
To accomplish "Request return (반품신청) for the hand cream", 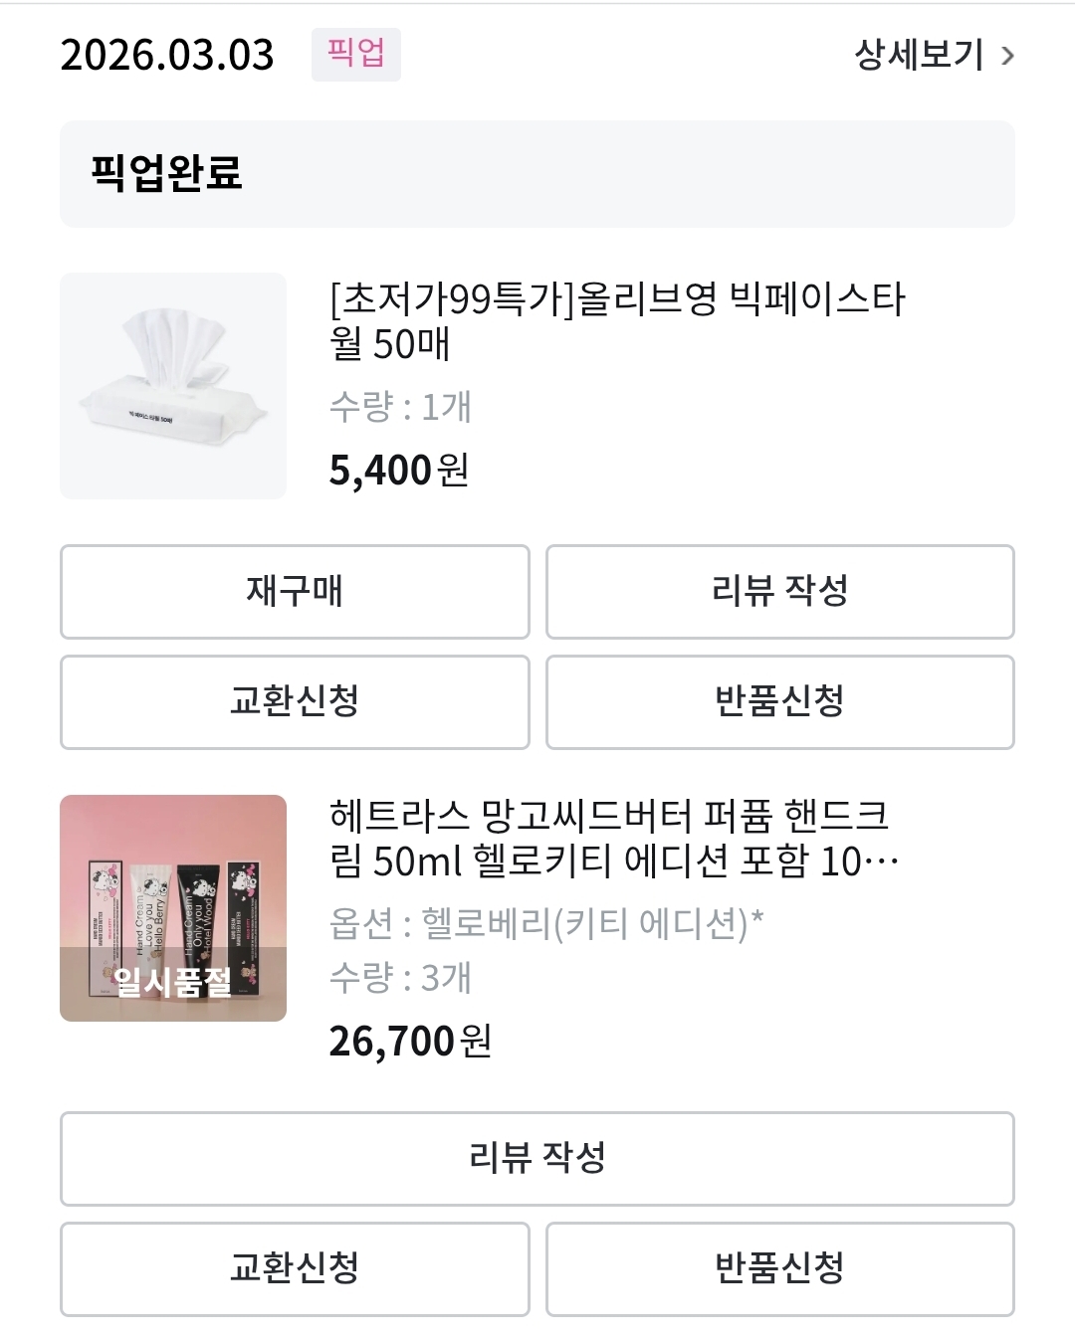I will point(779,1268).
